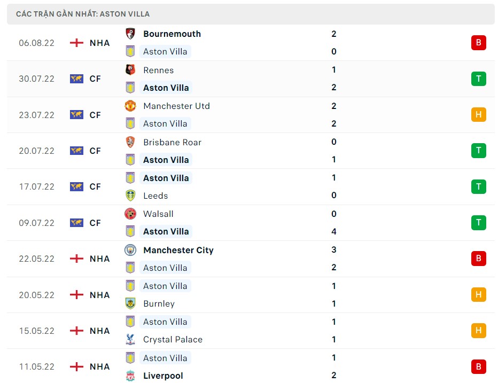
Task: Click the Burnley club crest icon
Action: tap(130, 303)
